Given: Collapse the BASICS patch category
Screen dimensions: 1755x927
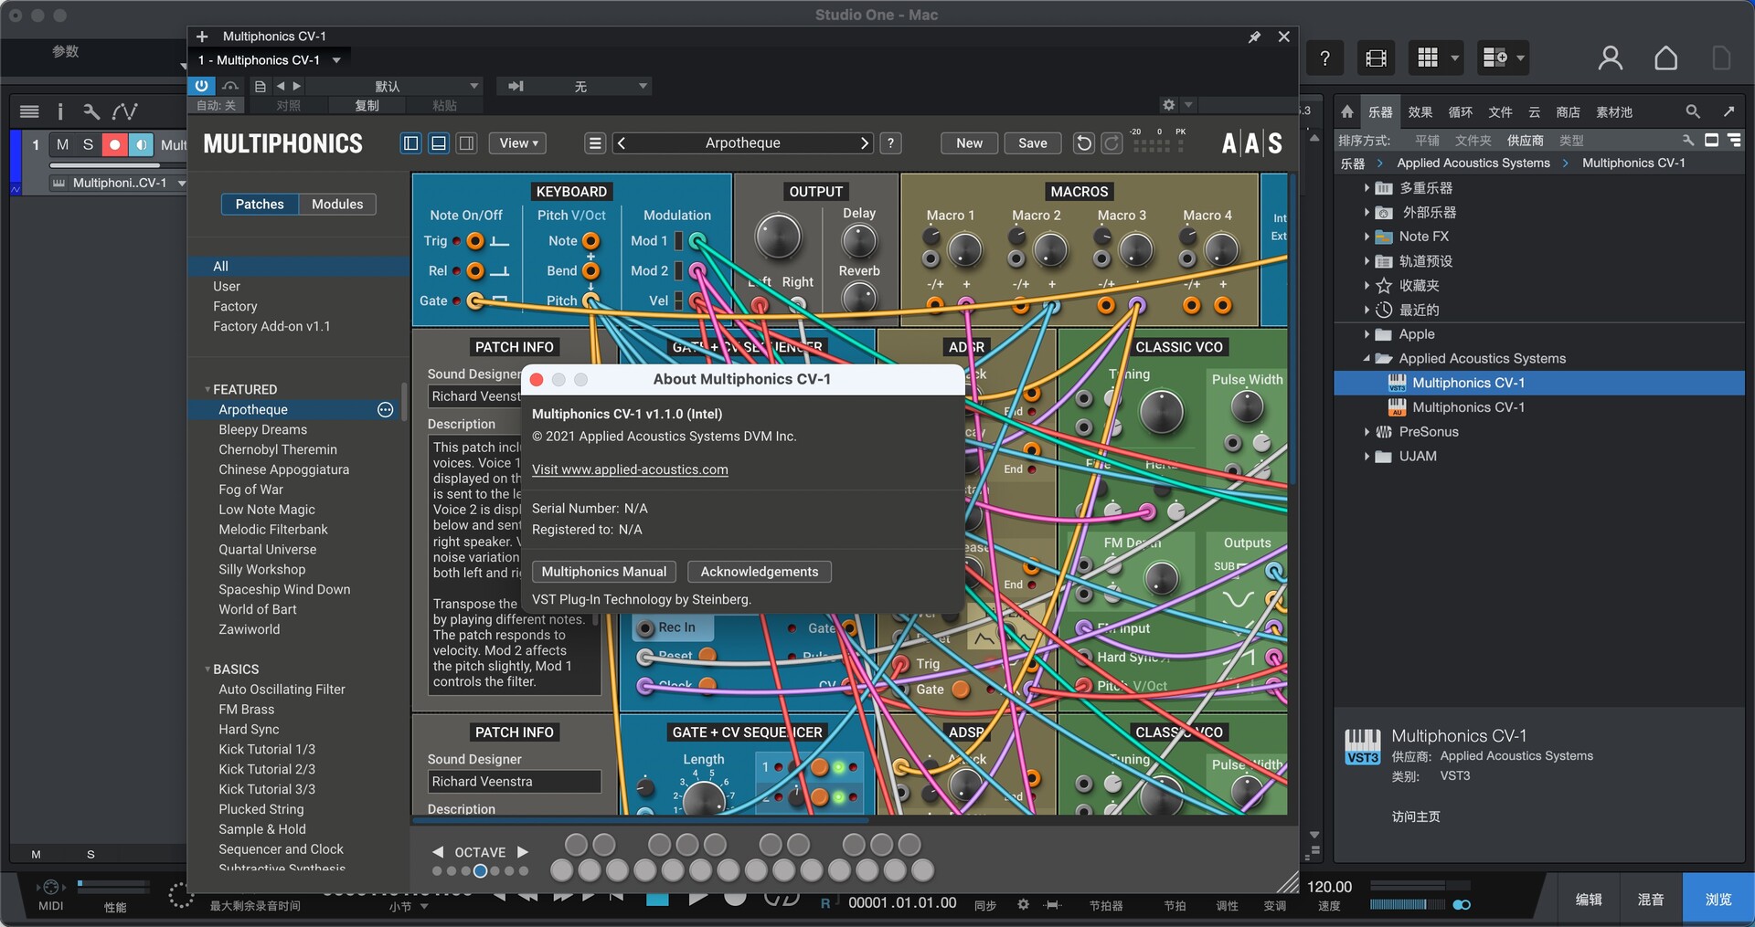Looking at the screenshot, I should click(x=207, y=669).
